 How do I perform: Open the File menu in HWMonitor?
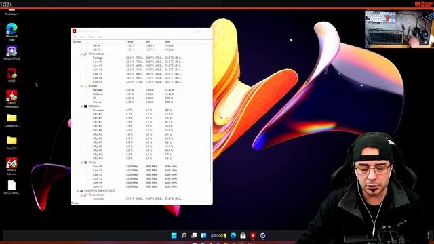[x=74, y=37]
